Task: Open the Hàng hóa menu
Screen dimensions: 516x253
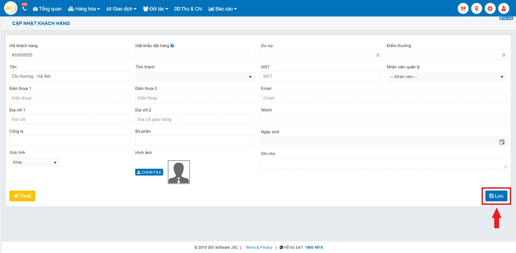Action: click(84, 8)
